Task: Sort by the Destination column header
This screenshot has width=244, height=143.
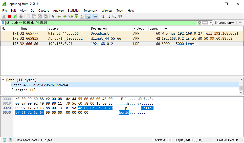Action: (111, 29)
